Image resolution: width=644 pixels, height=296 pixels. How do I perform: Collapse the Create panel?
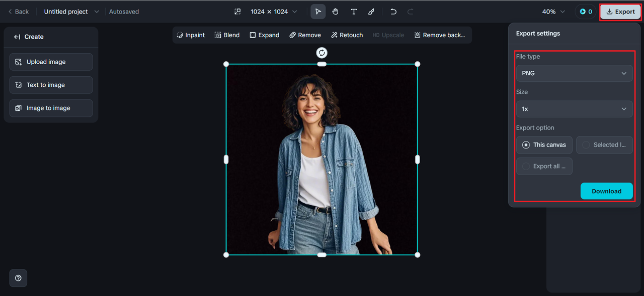pos(17,37)
